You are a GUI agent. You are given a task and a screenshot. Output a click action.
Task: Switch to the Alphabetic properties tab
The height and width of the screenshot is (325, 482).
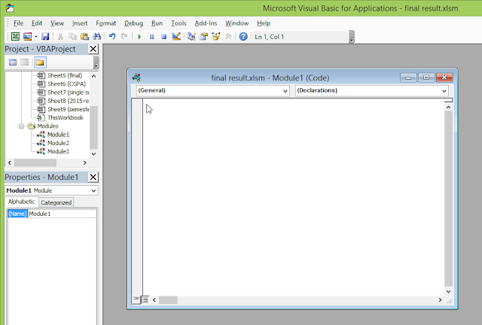click(21, 202)
